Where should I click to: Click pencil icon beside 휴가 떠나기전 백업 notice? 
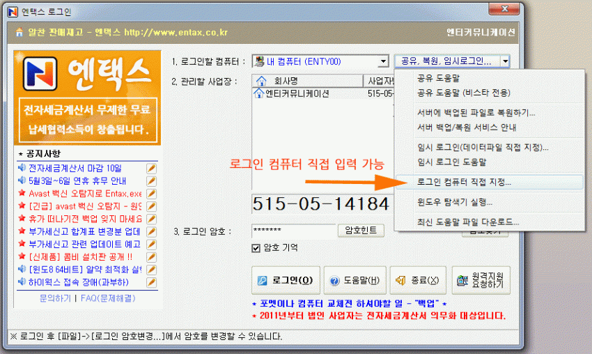coord(151,219)
